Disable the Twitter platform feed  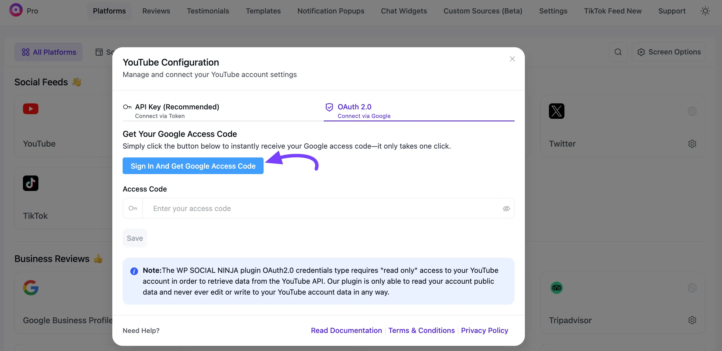coord(692,111)
